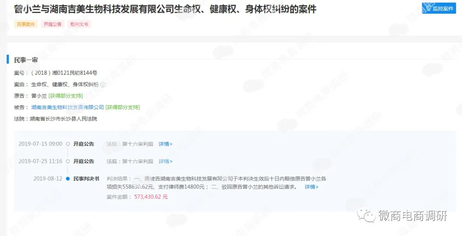The image size is (462, 236).
Task: Click court name 湖南省长沙市长沙县人民法院
Action: (63, 119)
